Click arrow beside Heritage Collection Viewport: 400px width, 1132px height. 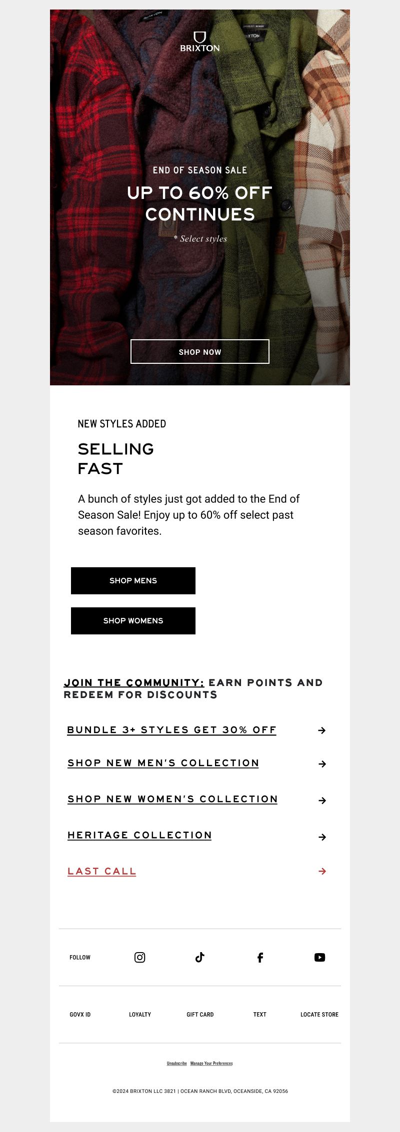click(322, 837)
